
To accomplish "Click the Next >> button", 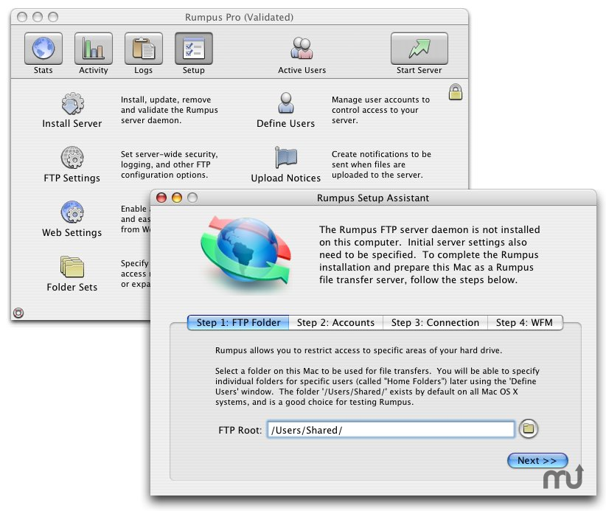I will coord(537,461).
